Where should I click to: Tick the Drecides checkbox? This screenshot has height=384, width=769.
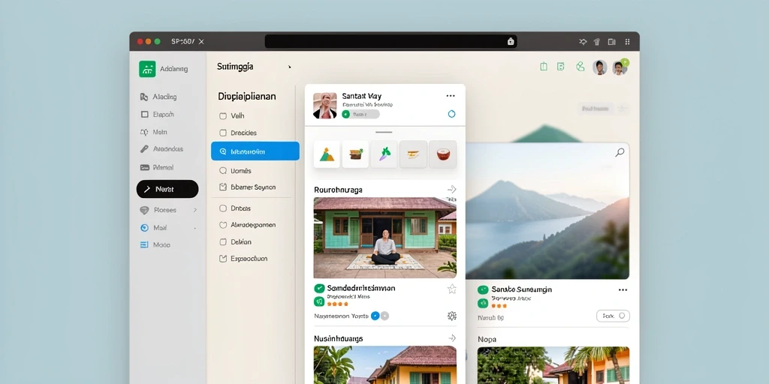[222, 133]
